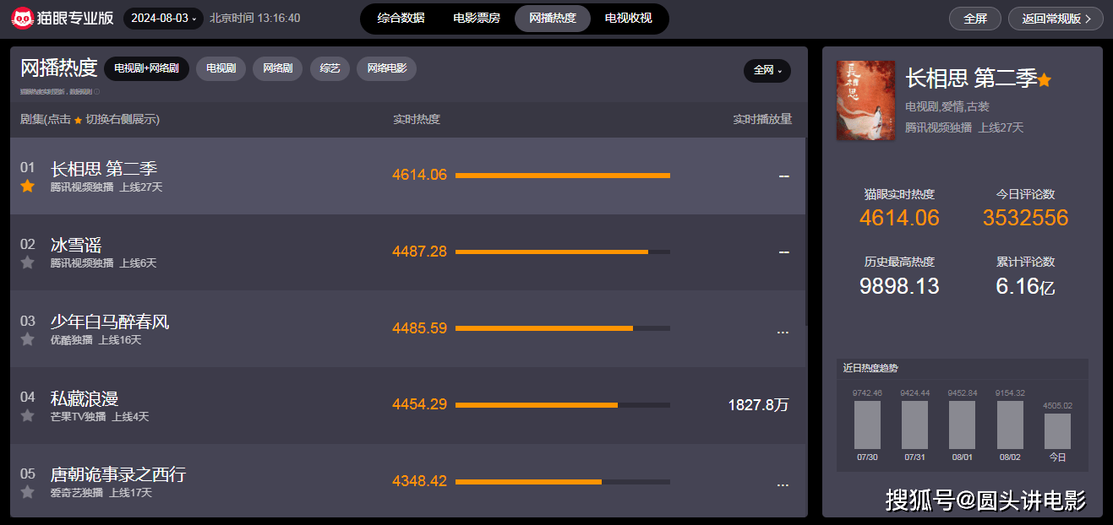Open the 全网 platform dropdown
This screenshot has height=525, width=1113.
[x=767, y=70]
